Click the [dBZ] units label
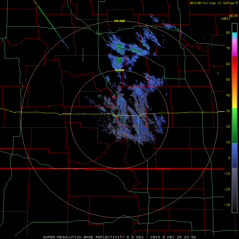Screen dimensions: 239x239 click(x=225, y=18)
